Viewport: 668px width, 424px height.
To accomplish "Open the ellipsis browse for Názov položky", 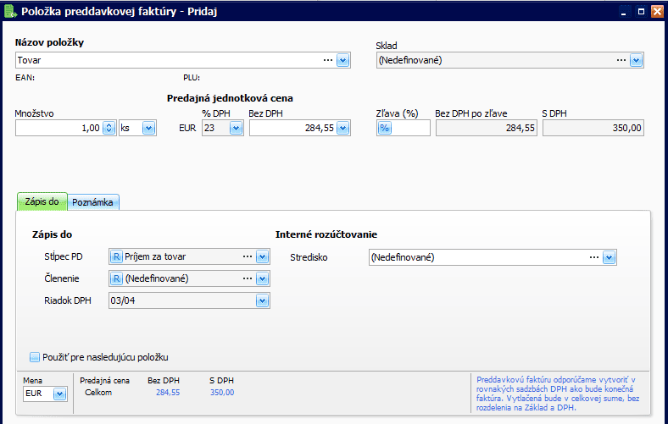I will [x=327, y=60].
